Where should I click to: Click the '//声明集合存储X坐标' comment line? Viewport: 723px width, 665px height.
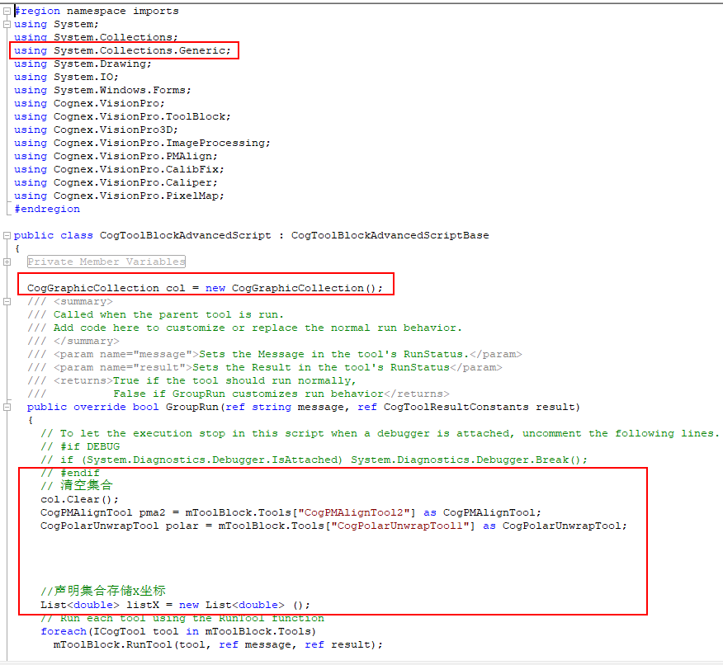[103, 591]
